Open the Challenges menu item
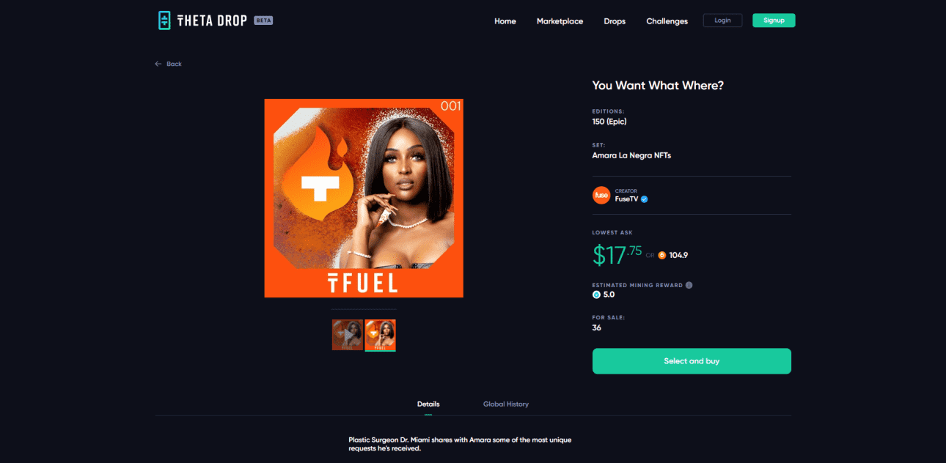Image resolution: width=946 pixels, height=463 pixels. coord(667,21)
